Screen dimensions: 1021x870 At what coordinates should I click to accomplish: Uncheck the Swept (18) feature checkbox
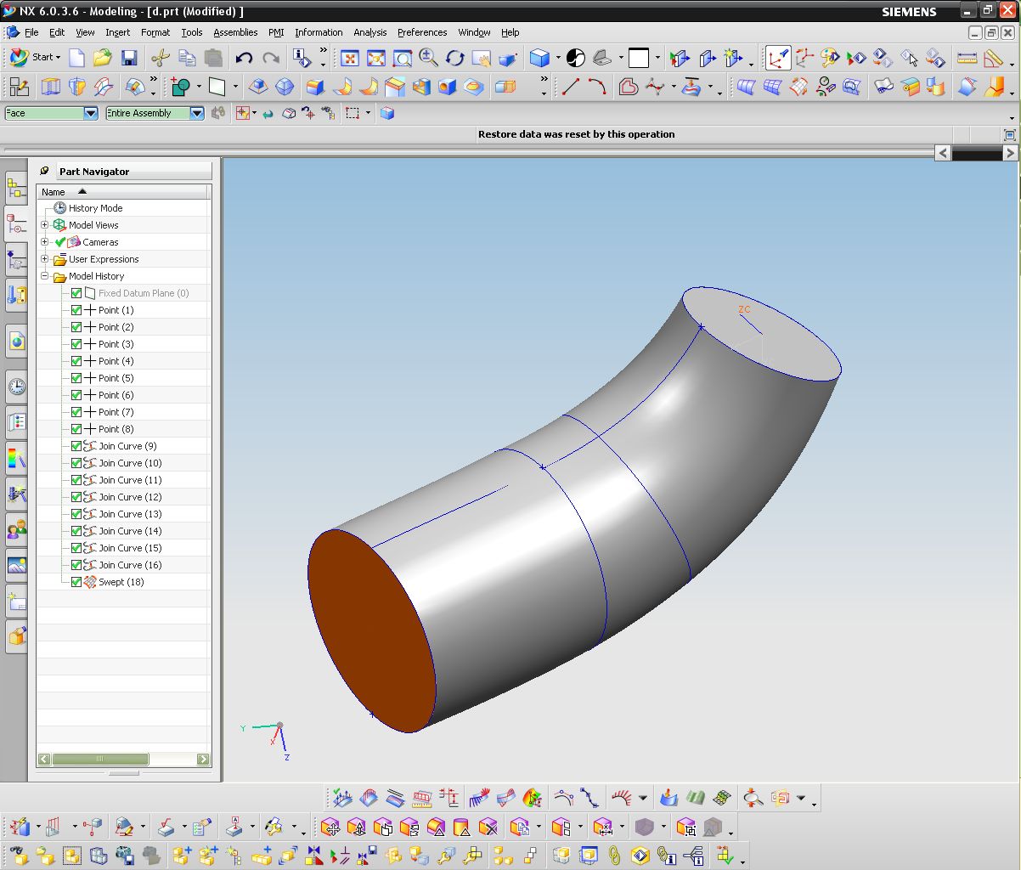76,582
